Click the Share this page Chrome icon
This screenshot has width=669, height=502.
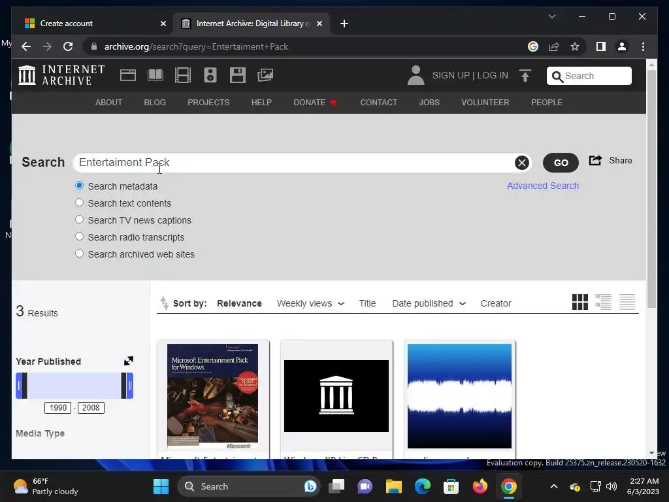[554, 46]
